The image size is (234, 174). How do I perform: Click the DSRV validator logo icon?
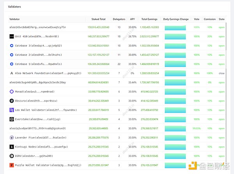click(12, 156)
